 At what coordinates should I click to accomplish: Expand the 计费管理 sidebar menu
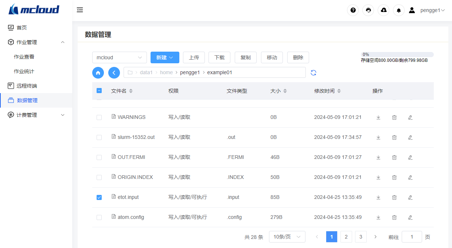[36, 115]
